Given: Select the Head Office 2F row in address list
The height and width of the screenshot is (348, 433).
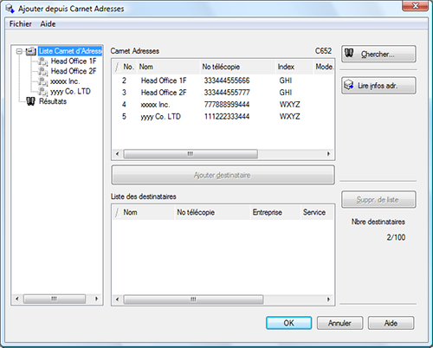Looking at the screenshot, I should (223, 93).
